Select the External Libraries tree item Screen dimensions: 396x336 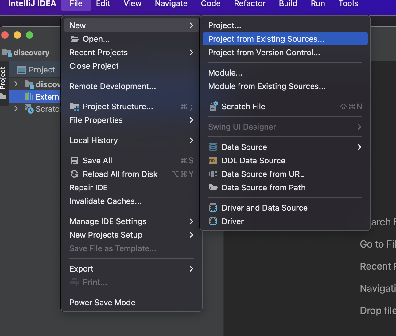(x=48, y=97)
